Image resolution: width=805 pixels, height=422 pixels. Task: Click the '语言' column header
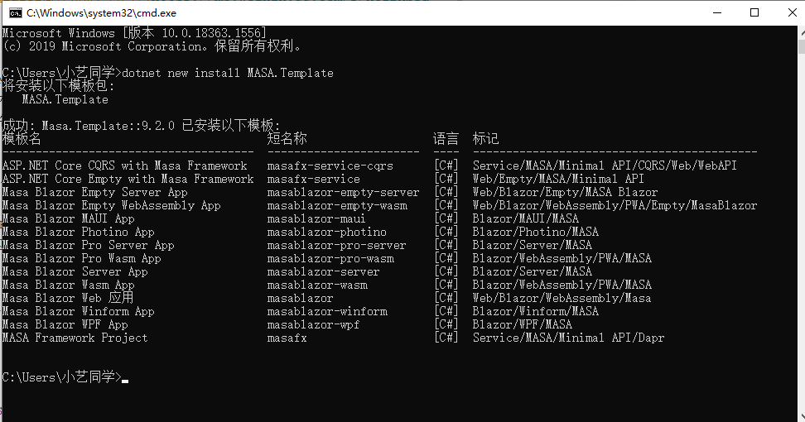[446, 138]
